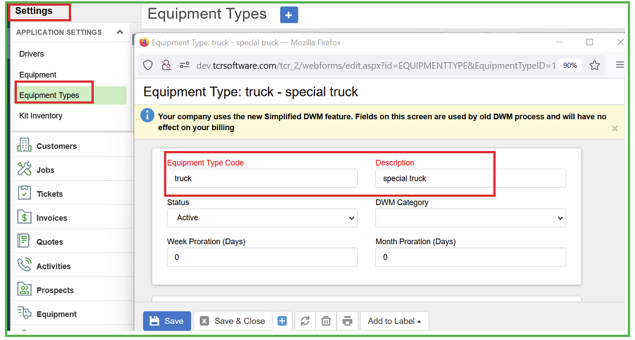Open the Firefox hamburger menu
This screenshot has width=635, height=340.
[x=620, y=65]
